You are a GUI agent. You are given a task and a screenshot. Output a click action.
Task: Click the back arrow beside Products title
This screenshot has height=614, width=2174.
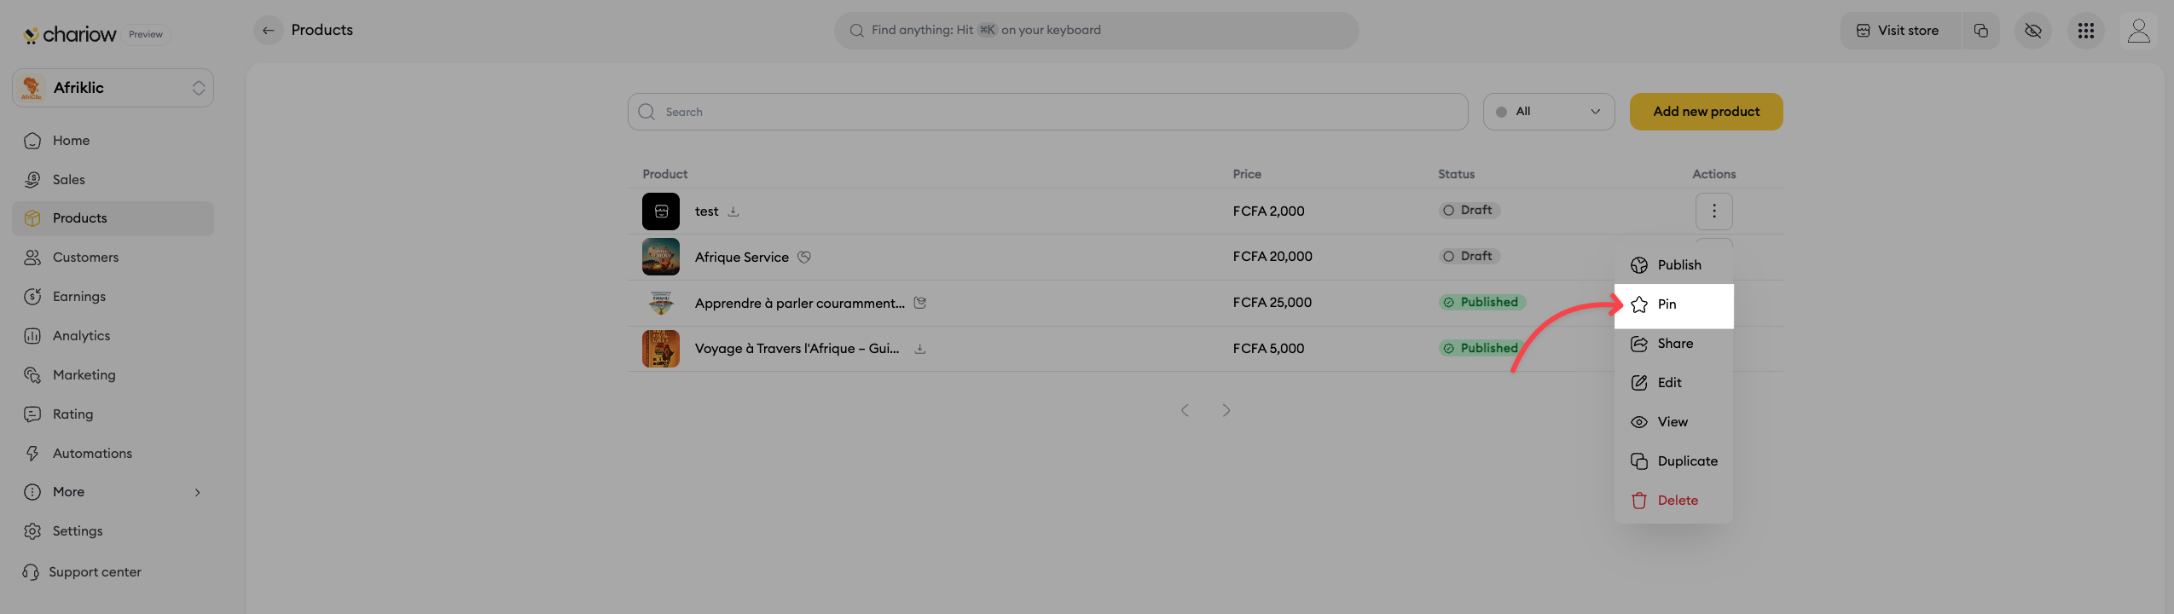pos(268,31)
